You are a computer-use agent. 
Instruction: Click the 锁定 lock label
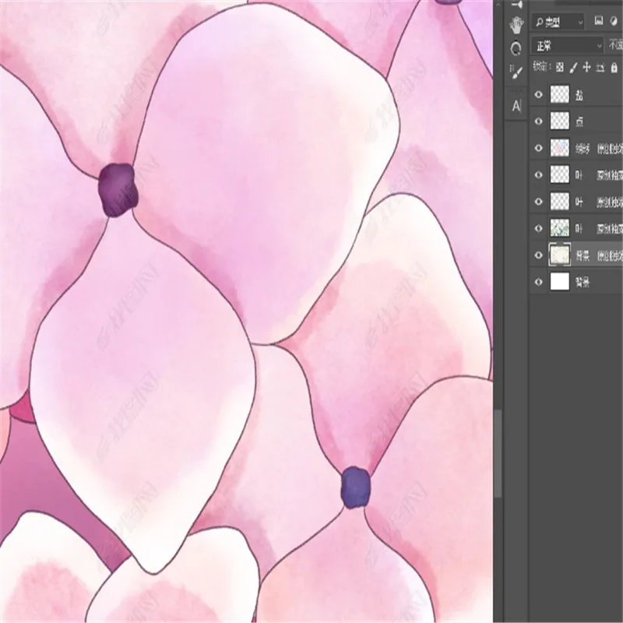click(541, 67)
